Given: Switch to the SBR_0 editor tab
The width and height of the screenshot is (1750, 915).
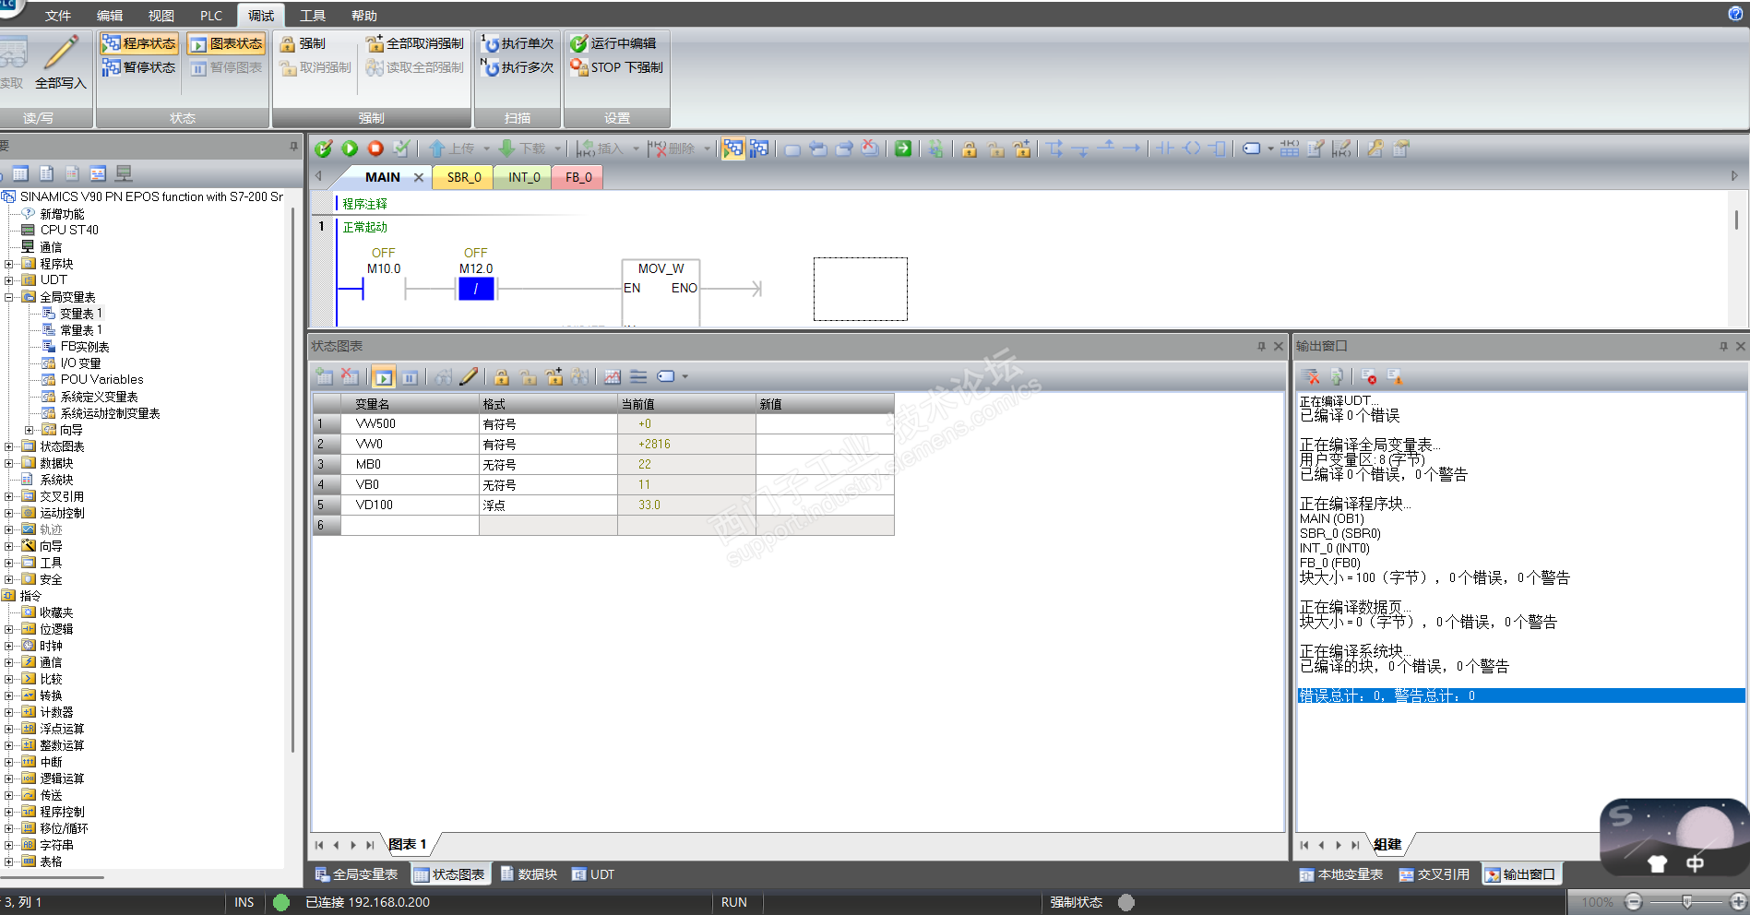Looking at the screenshot, I should (464, 177).
